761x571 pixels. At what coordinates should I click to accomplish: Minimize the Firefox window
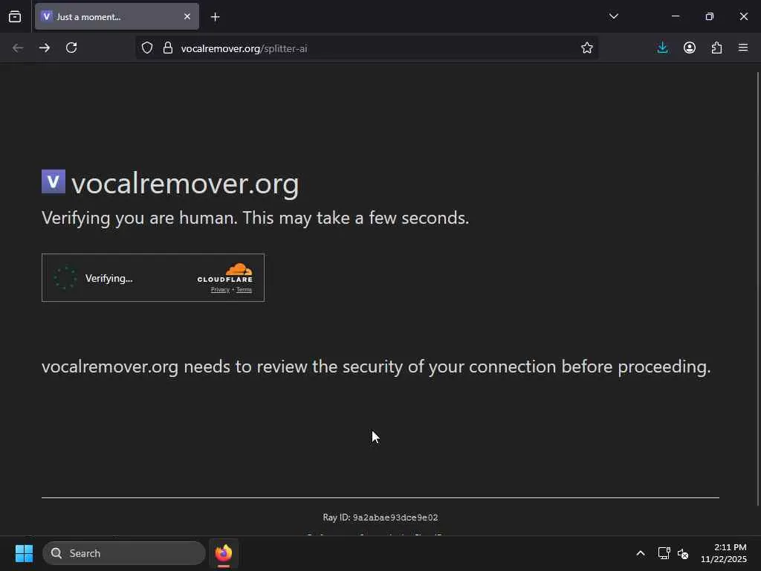(x=675, y=16)
